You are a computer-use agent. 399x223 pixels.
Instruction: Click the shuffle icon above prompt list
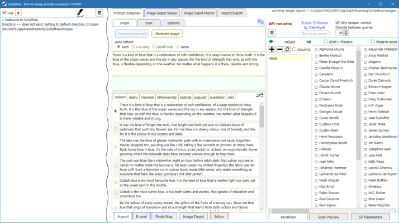click(x=259, y=95)
